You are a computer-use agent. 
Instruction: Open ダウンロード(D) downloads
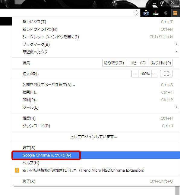(96, 126)
